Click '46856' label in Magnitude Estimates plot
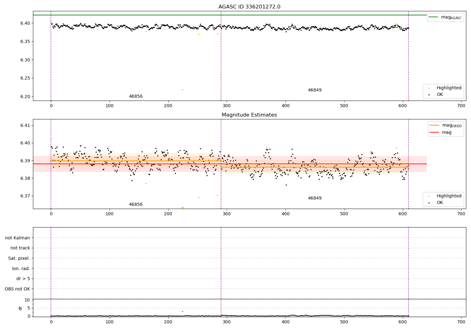Image resolution: width=471 pixels, height=329 pixels. 136,205
